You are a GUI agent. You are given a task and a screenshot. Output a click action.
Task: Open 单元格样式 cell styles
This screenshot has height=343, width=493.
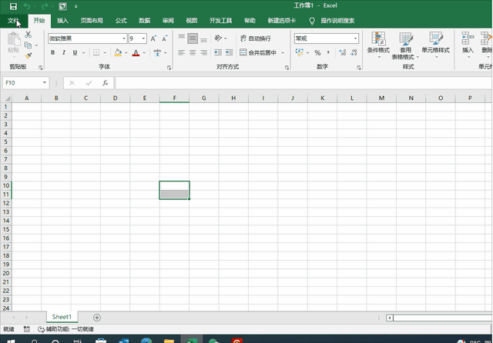pos(435,45)
